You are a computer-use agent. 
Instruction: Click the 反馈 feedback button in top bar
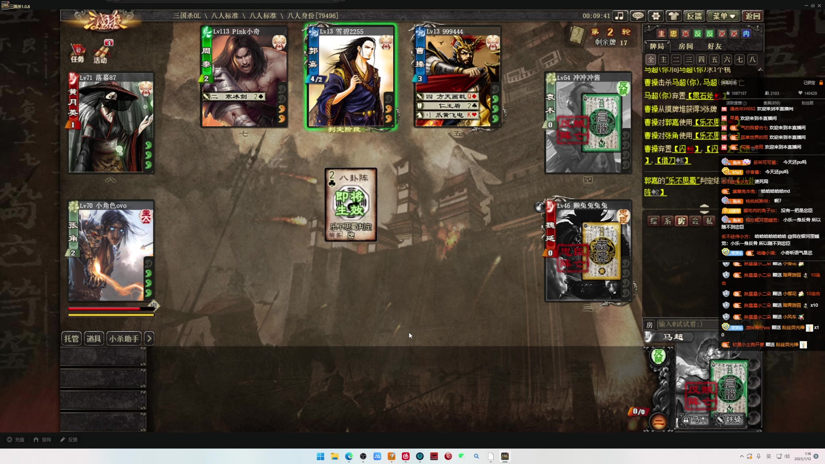click(x=694, y=16)
